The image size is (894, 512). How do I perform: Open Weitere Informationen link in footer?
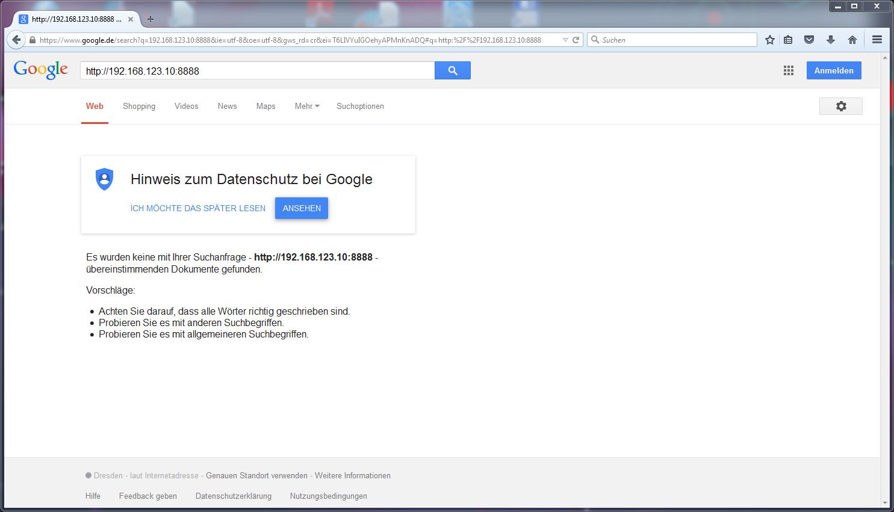pos(353,475)
